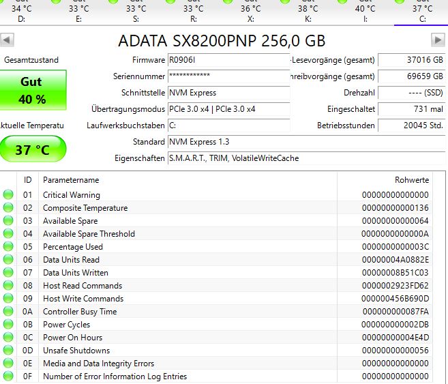Click the Standard field NVM Express 1.3

(307, 142)
